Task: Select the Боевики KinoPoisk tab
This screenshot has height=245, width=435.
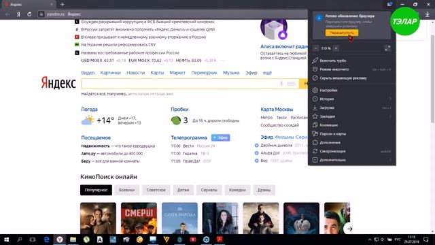Action: pyautogui.click(x=127, y=190)
